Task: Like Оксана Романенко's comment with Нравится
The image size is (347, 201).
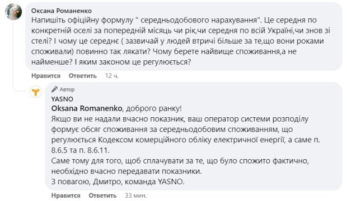Action: tap(46, 76)
